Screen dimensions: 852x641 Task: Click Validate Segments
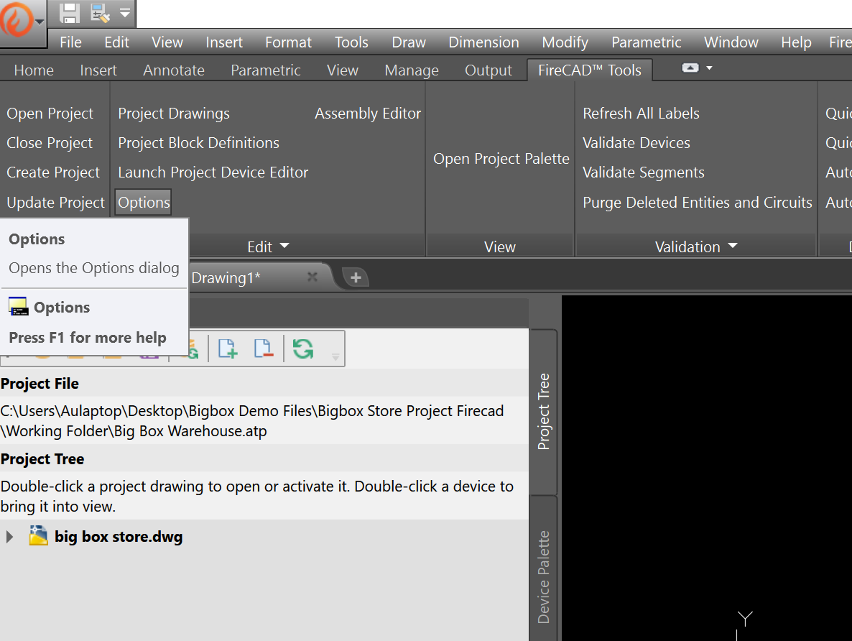coord(644,172)
